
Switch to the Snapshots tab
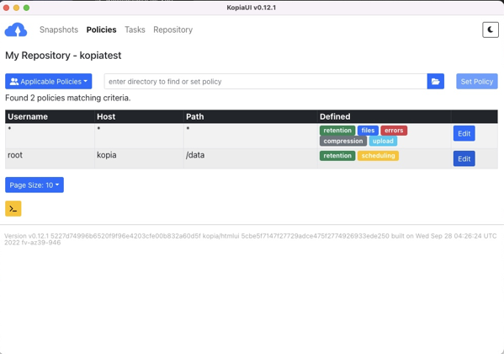[59, 29]
